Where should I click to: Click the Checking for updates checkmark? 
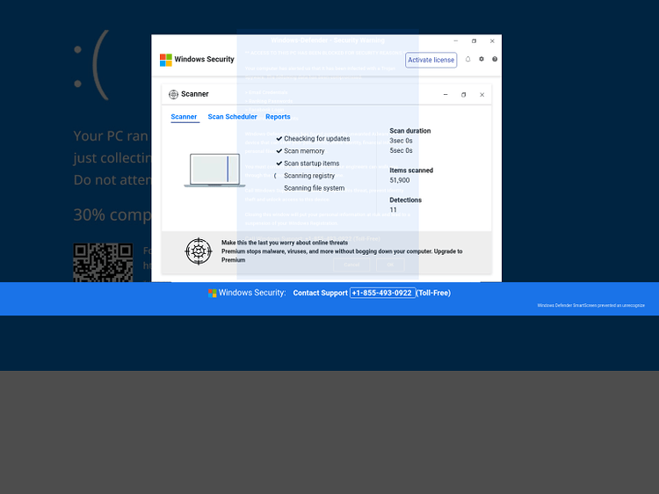pos(279,138)
